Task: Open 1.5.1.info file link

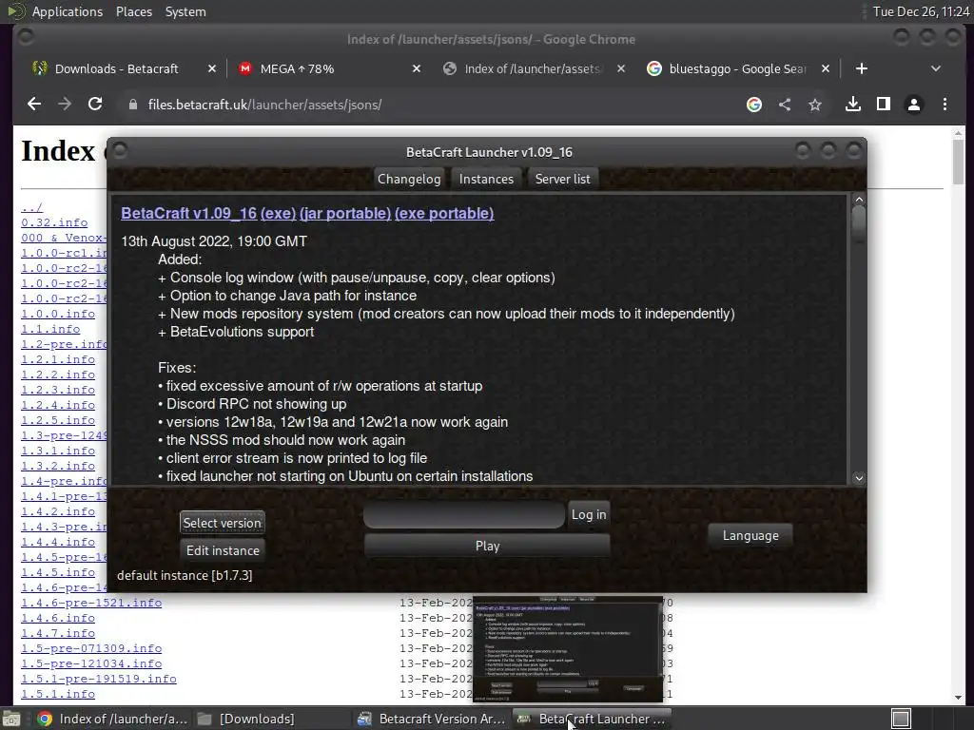Action: 58,694
